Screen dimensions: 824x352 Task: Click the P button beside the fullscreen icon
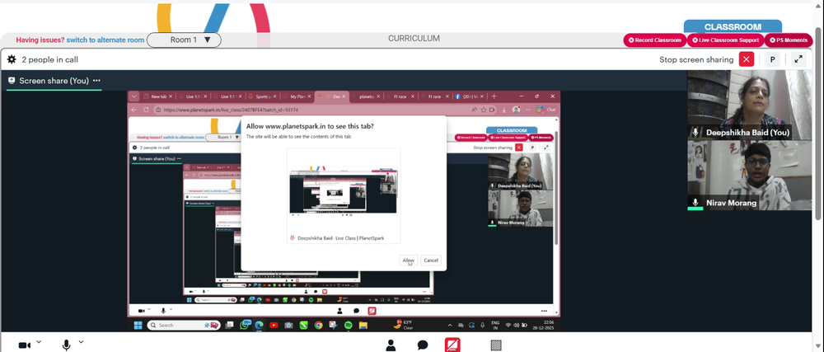(x=773, y=59)
